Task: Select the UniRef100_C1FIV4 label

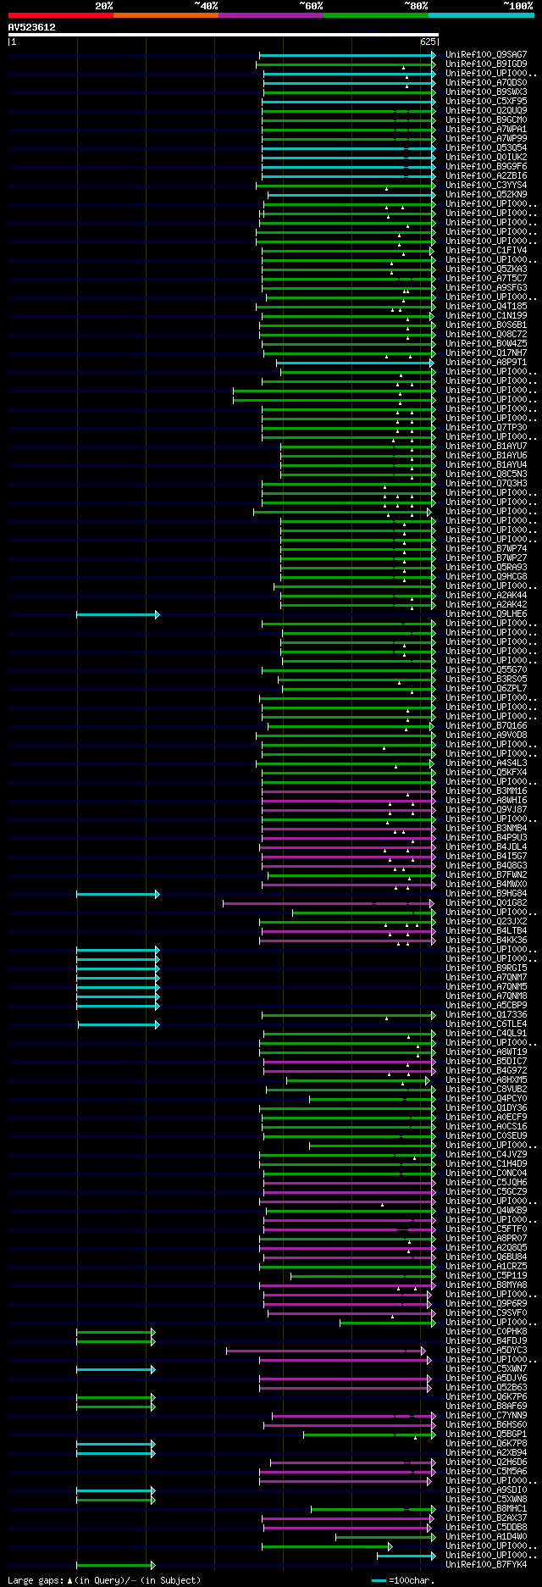Action: [486, 251]
